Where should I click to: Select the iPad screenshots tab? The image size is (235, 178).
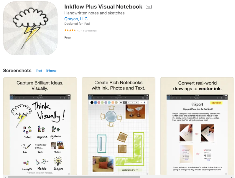tap(39, 71)
